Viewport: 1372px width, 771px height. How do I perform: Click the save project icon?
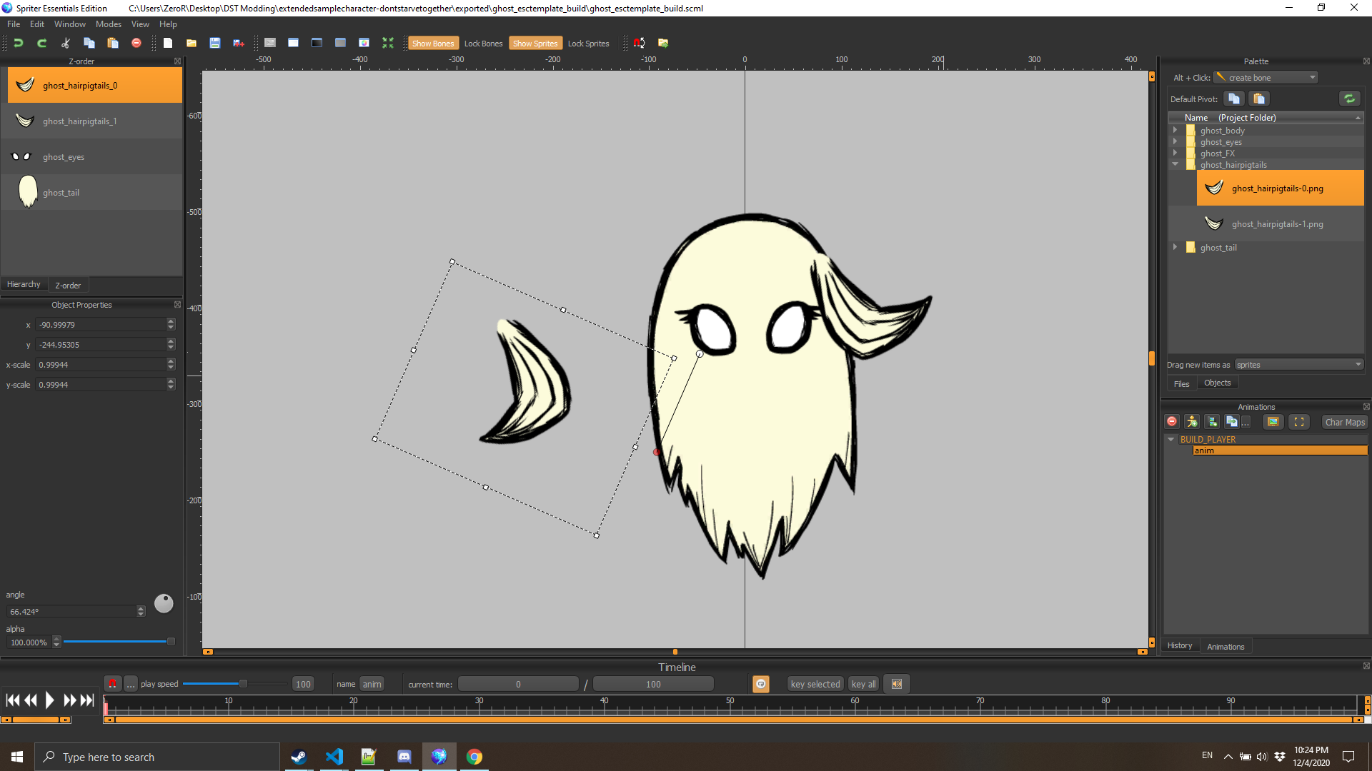214,43
